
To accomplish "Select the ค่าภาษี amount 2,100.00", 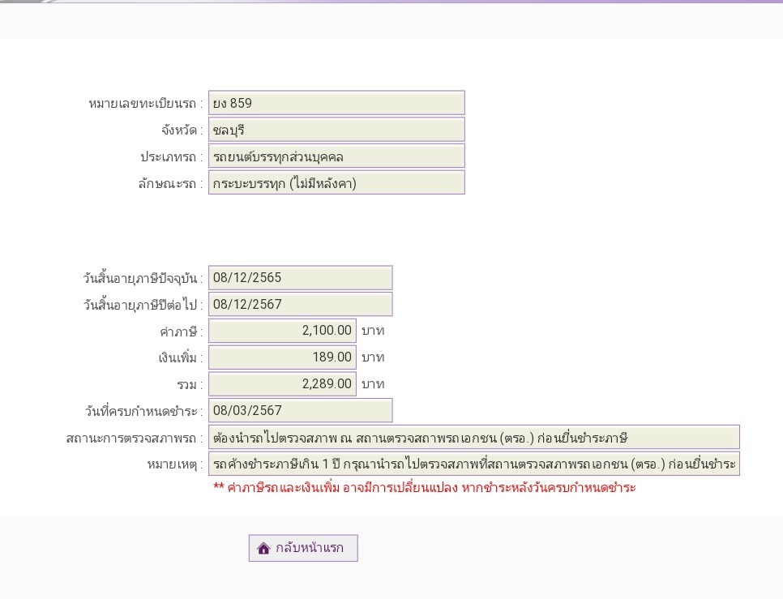I will [x=282, y=331].
